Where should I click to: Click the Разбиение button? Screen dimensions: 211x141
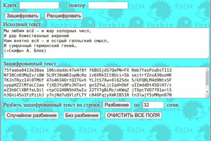coord(117,105)
